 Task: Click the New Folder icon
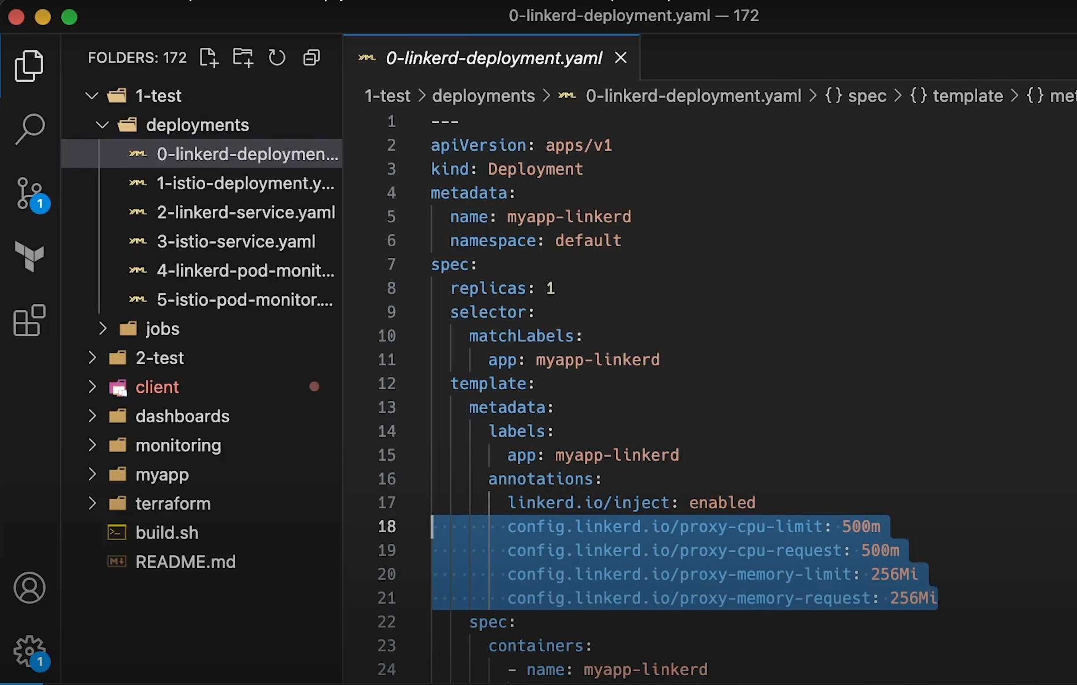pyautogui.click(x=243, y=58)
